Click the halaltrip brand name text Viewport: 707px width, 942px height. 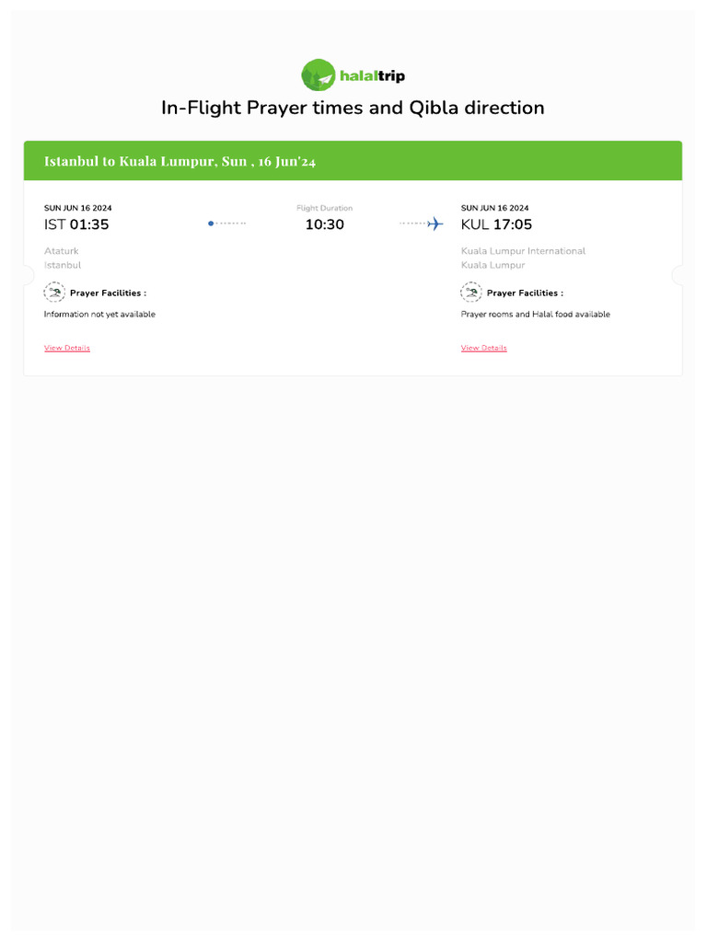[x=372, y=76]
